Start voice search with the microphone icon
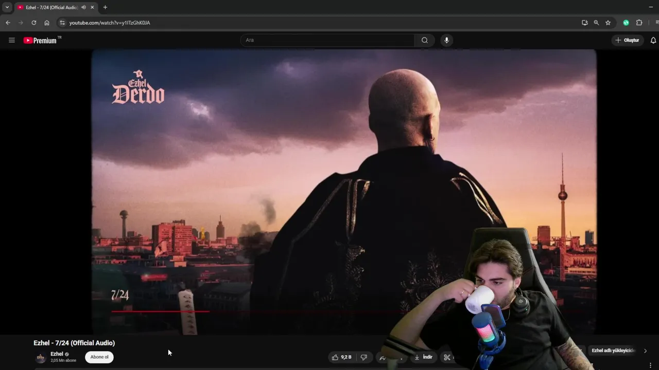659x370 pixels. [x=446, y=40]
